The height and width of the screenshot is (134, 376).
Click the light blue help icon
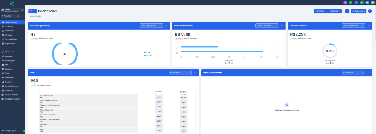[x=367, y=3]
